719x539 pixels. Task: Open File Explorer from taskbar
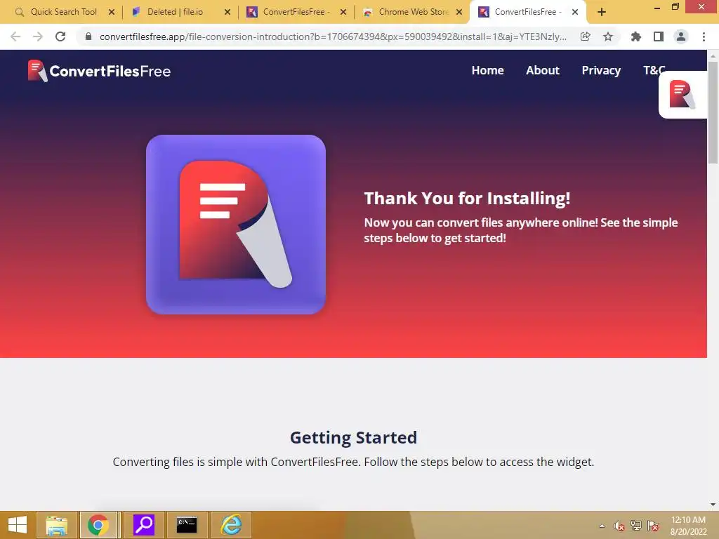[56, 525]
